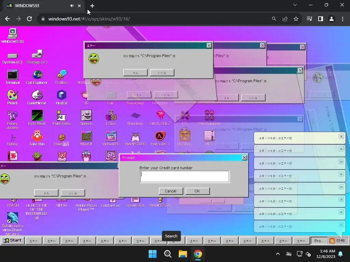Open PokeRainbow icon
This screenshot has height=262, width=350.
(x=209, y=118)
